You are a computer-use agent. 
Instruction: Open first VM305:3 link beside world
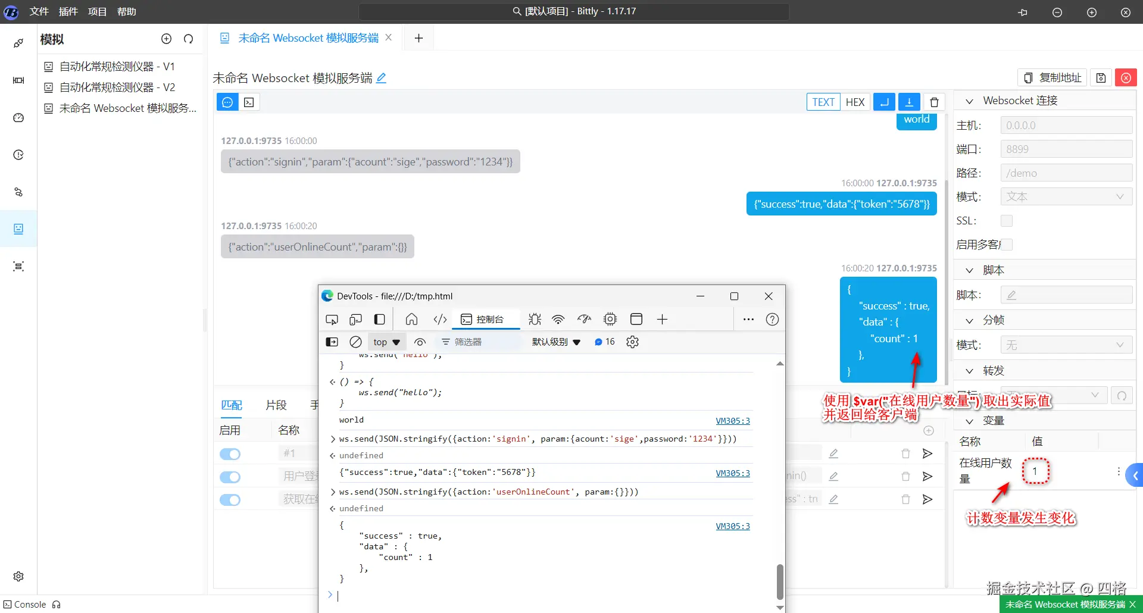coord(733,421)
